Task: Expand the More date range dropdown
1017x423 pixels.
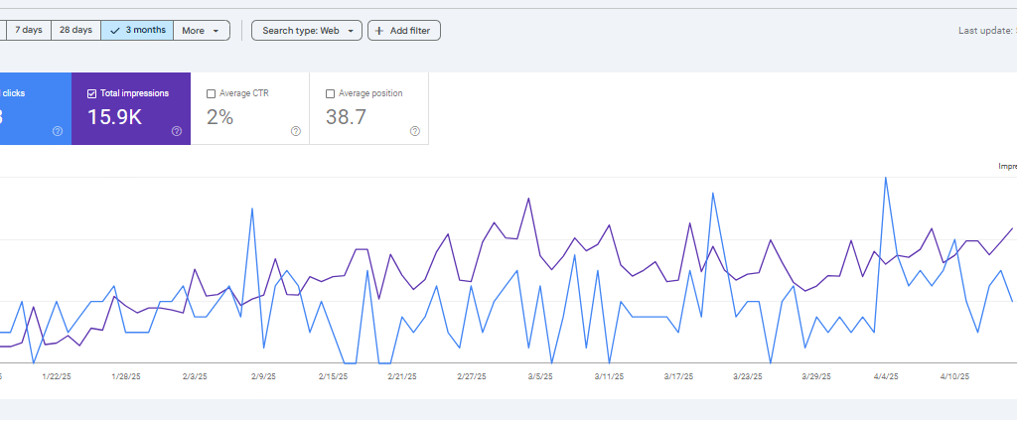Action: point(202,31)
